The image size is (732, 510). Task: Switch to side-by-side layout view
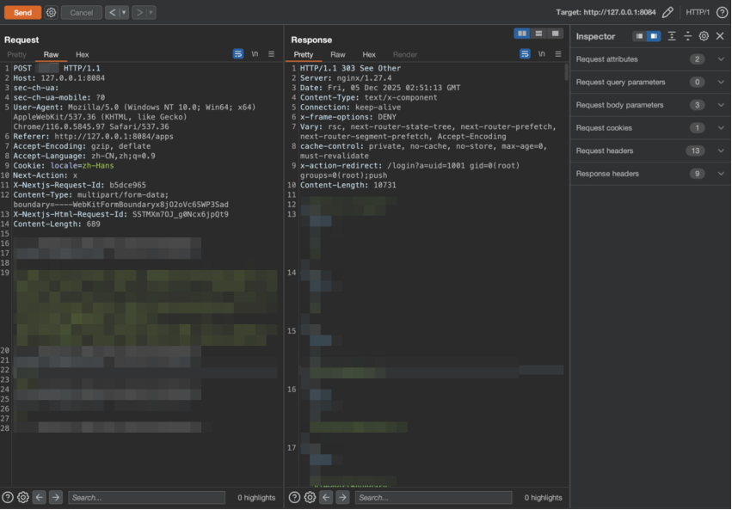point(522,34)
